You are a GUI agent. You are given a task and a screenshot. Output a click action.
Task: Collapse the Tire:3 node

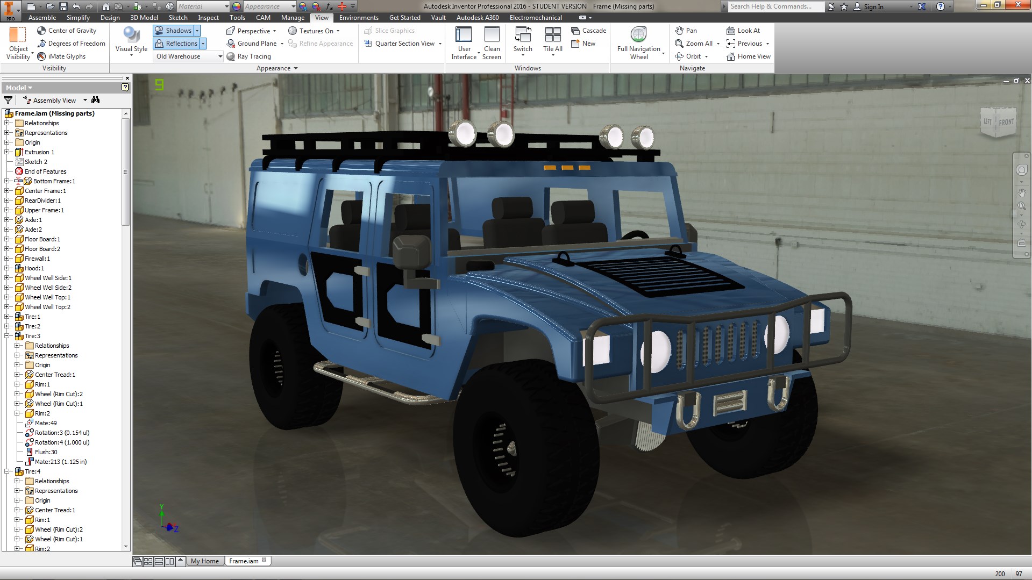point(8,336)
